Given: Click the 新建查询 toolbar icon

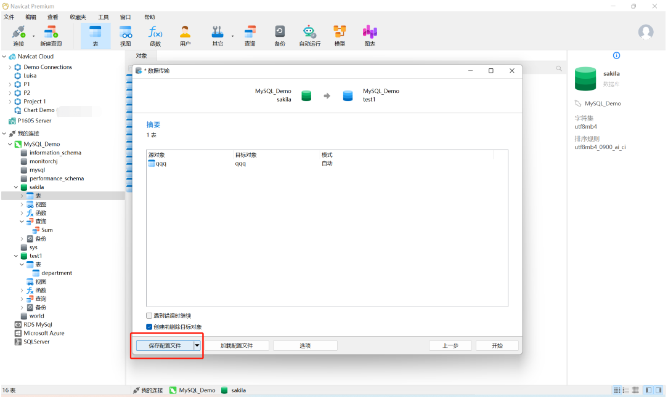Looking at the screenshot, I should [51, 34].
